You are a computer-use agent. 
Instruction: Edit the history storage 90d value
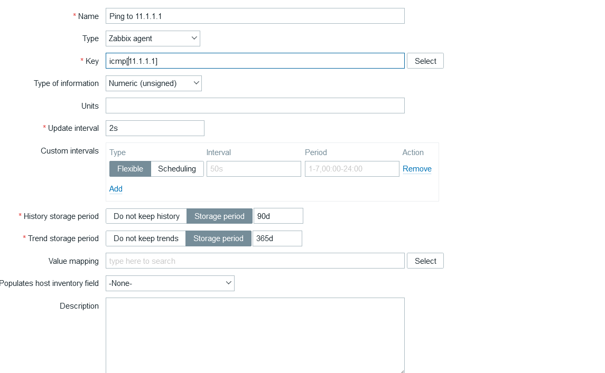[x=278, y=216]
